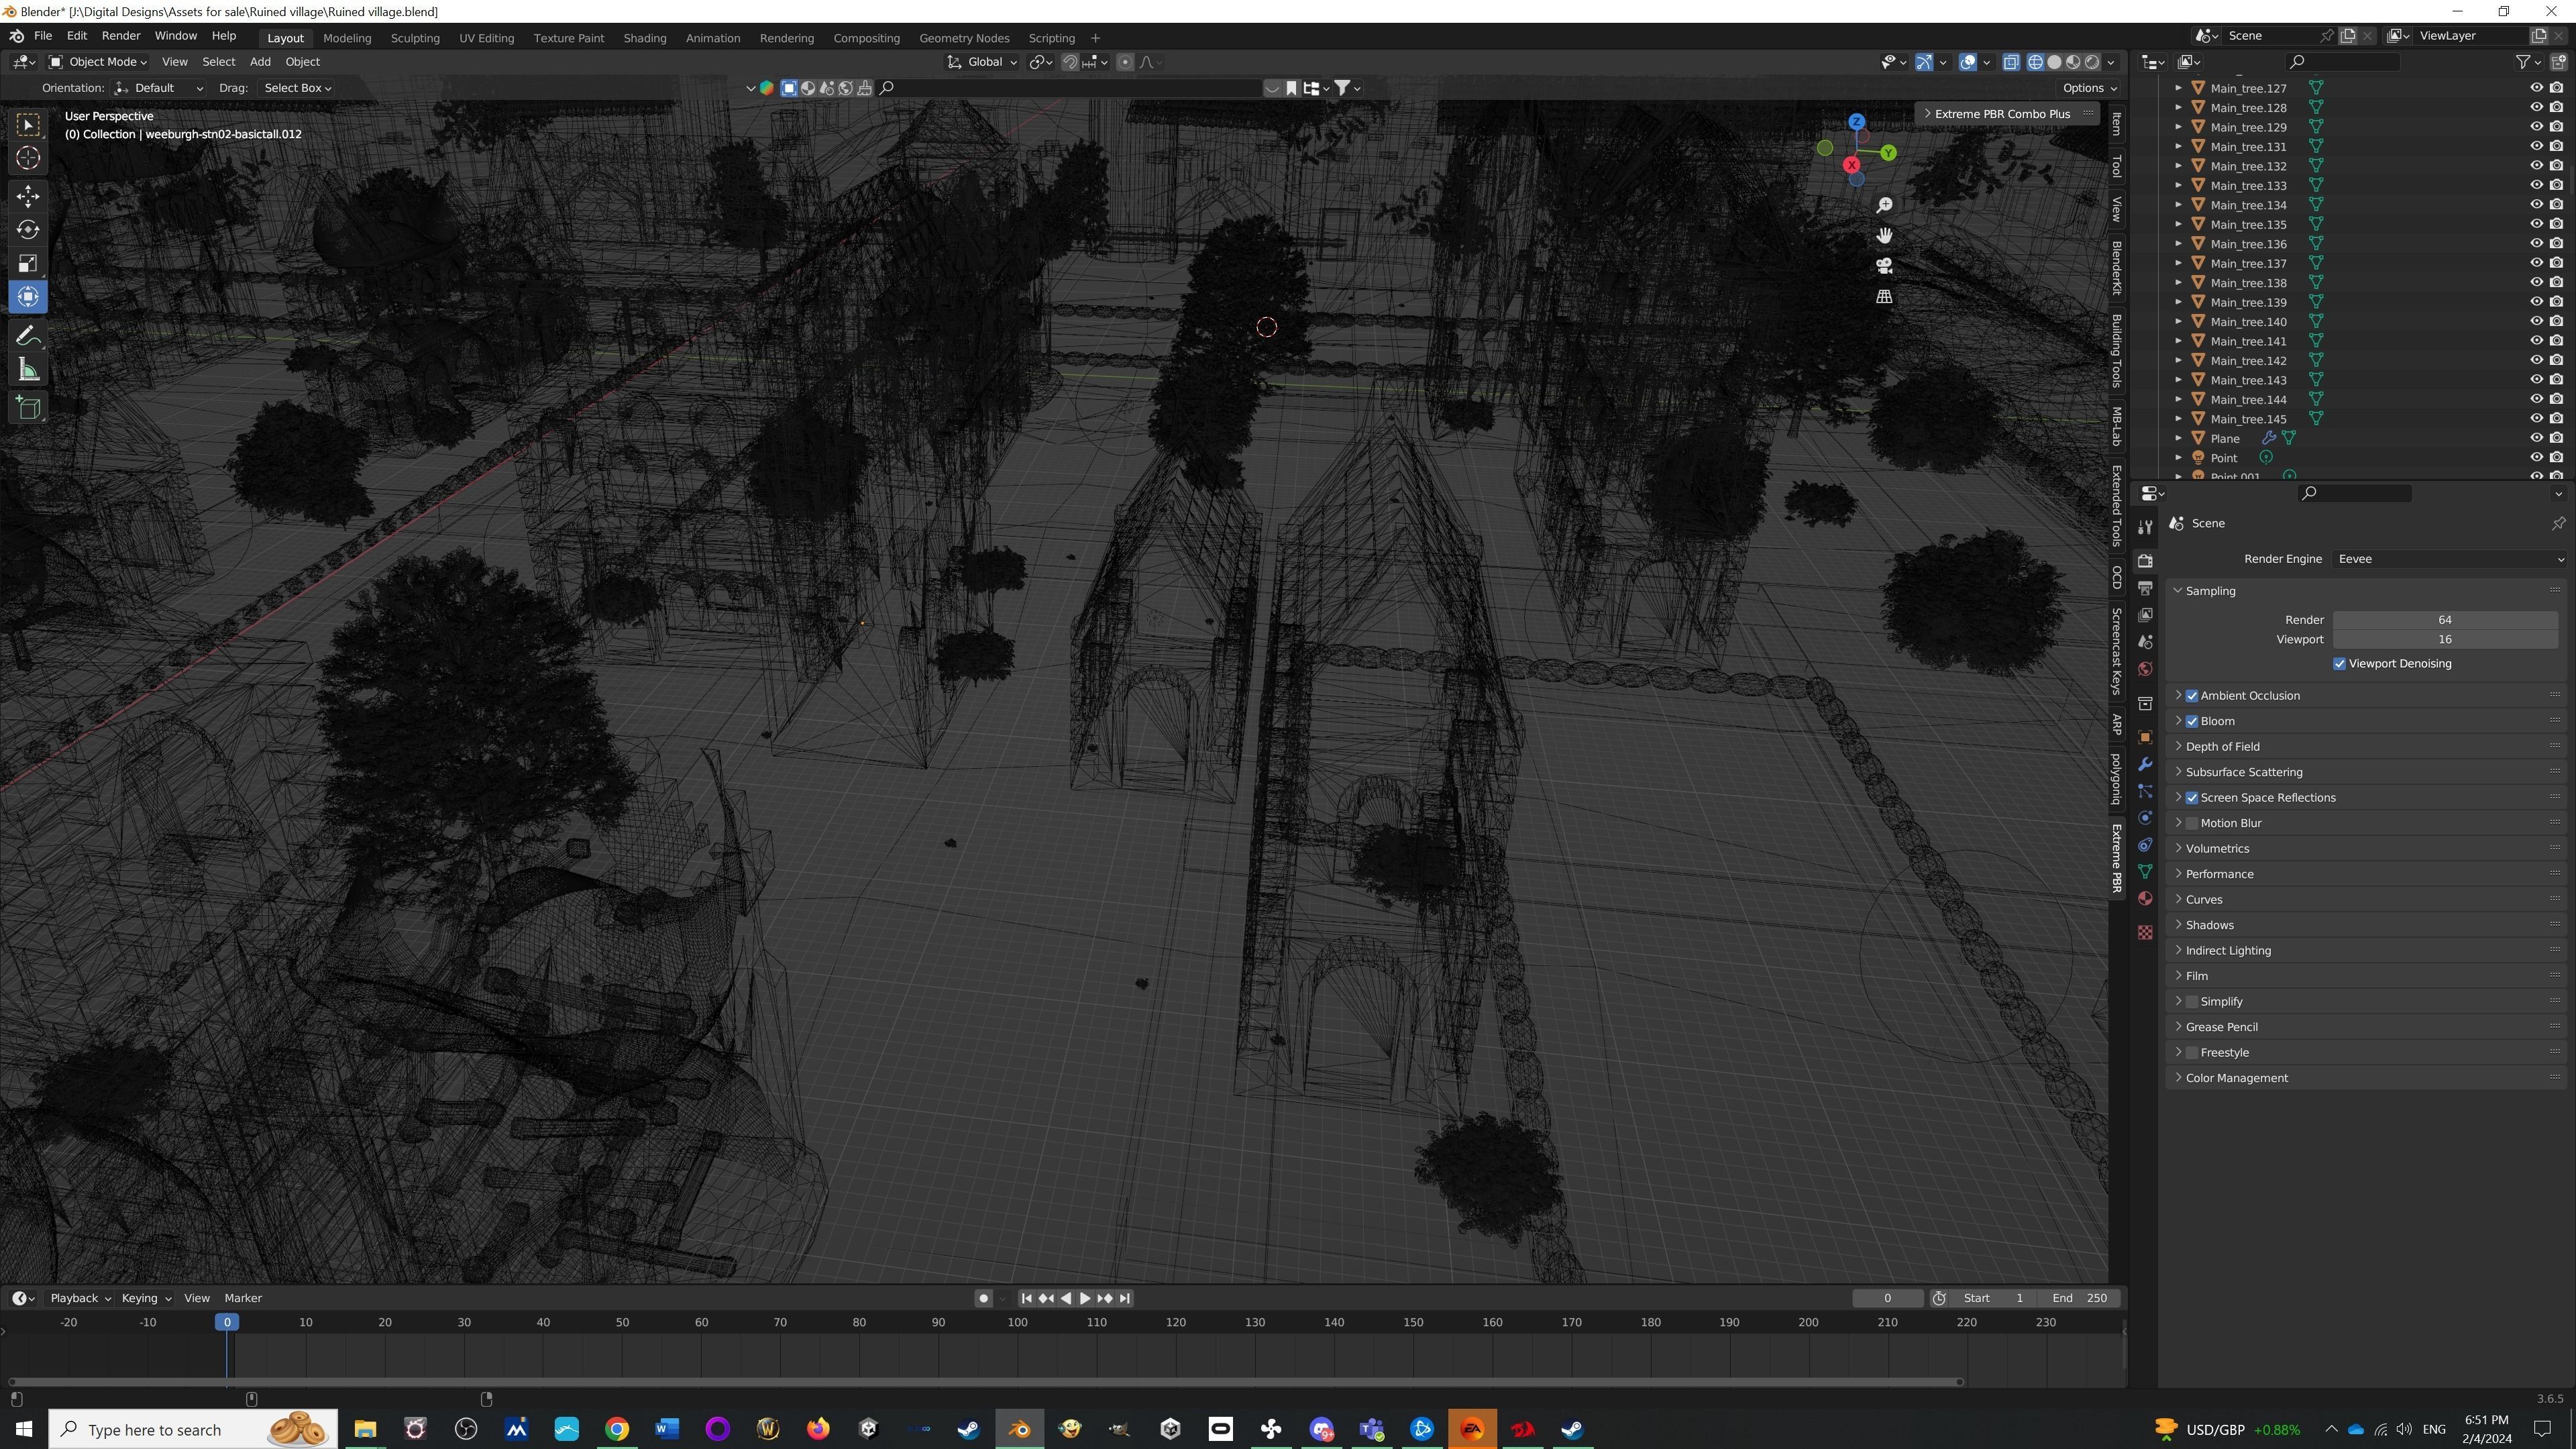Toggle camera view icon in viewport
This screenshot has width=2576, height=1449.
point(1884,266)
